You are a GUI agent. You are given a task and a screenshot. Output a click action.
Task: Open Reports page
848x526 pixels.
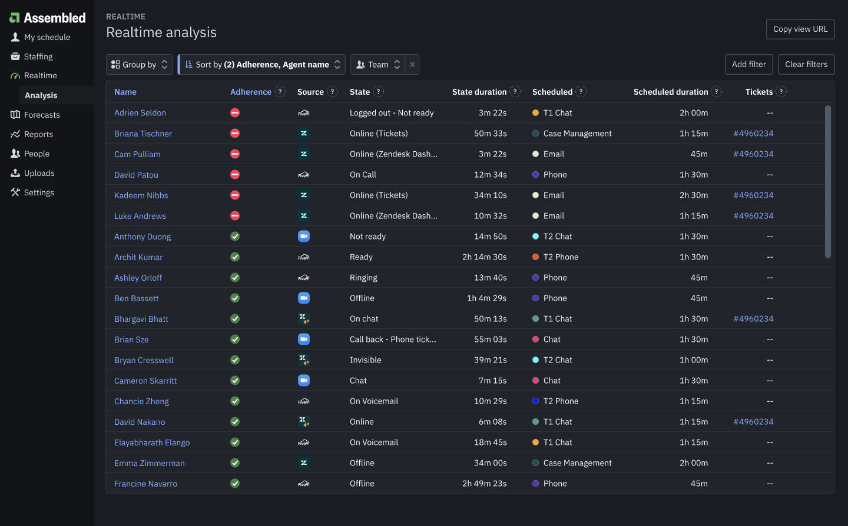[x=38, y=134]
